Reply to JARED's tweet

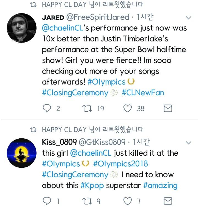click(x=47, y=108)
